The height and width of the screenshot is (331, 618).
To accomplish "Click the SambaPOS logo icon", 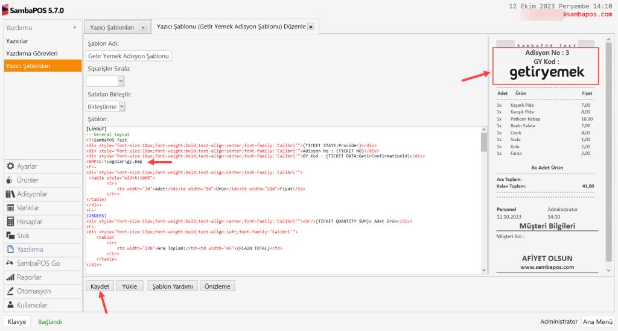I will pos(5,10).
